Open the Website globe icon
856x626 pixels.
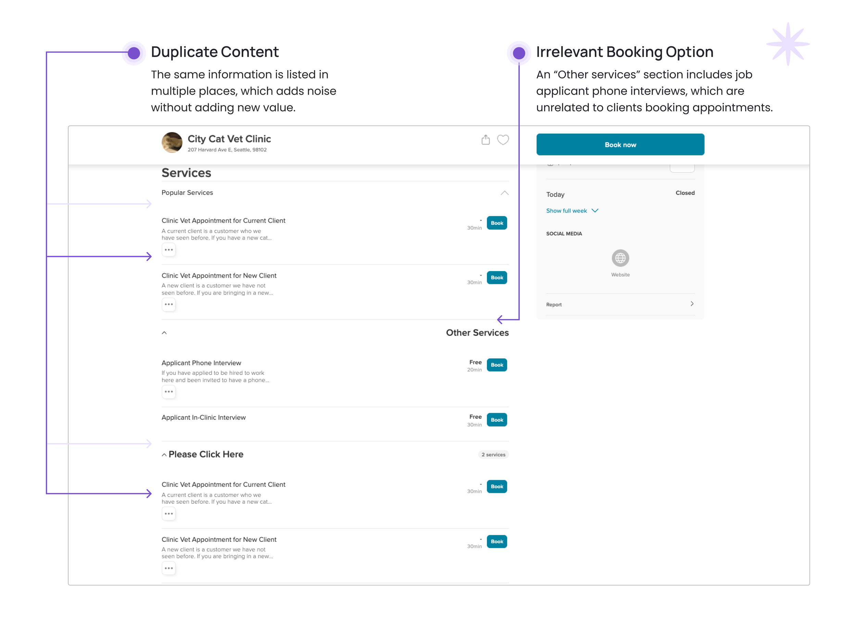pos(620,258)
